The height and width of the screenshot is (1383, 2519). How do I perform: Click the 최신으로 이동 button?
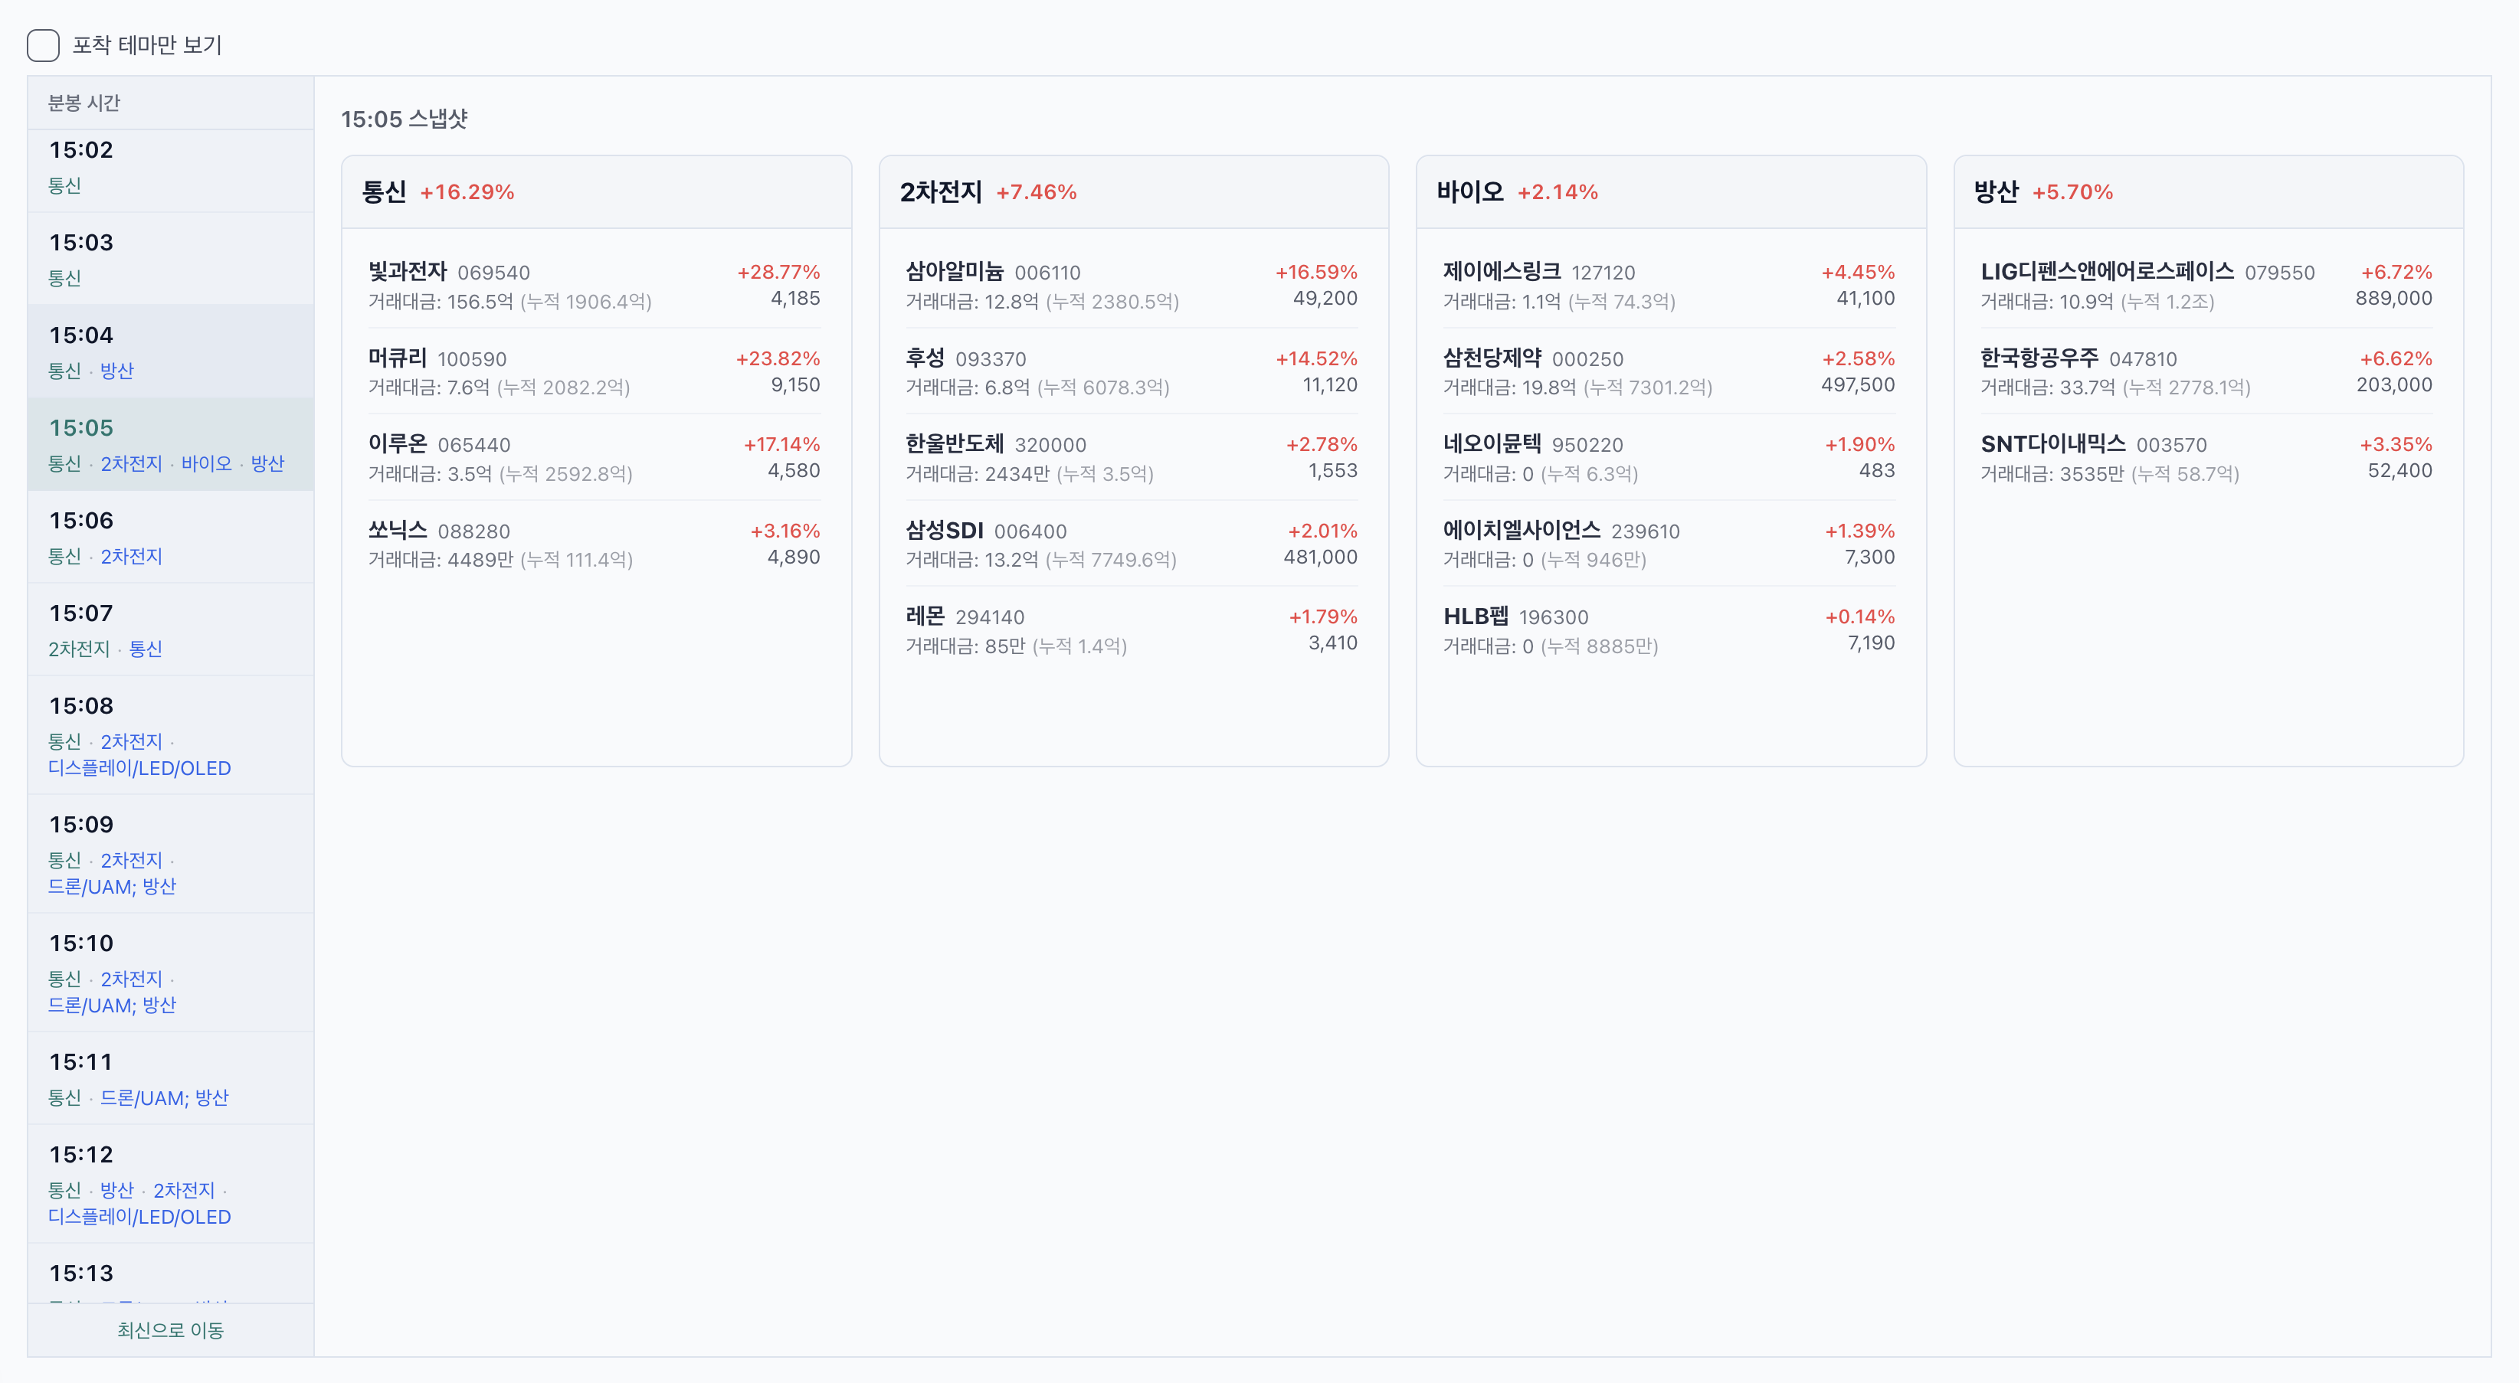click(170, 1330)
